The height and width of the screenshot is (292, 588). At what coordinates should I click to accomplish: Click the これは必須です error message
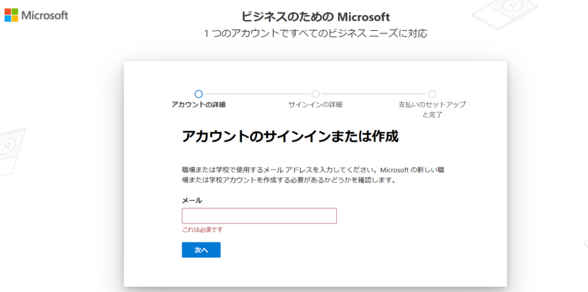coord(202,230)
